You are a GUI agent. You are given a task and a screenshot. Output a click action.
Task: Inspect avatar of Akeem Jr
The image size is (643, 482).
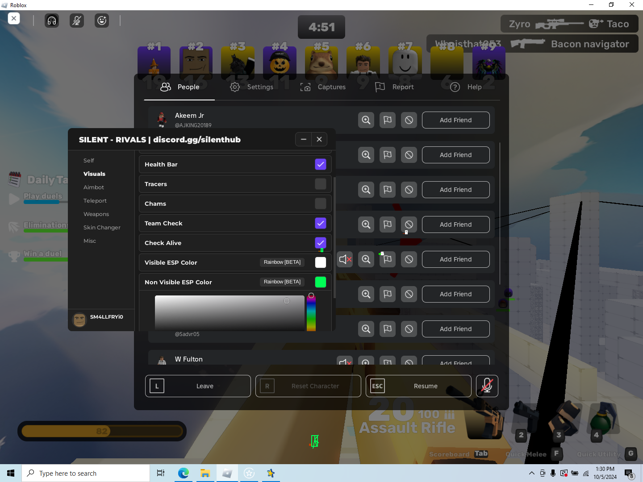tap(366, 120)
